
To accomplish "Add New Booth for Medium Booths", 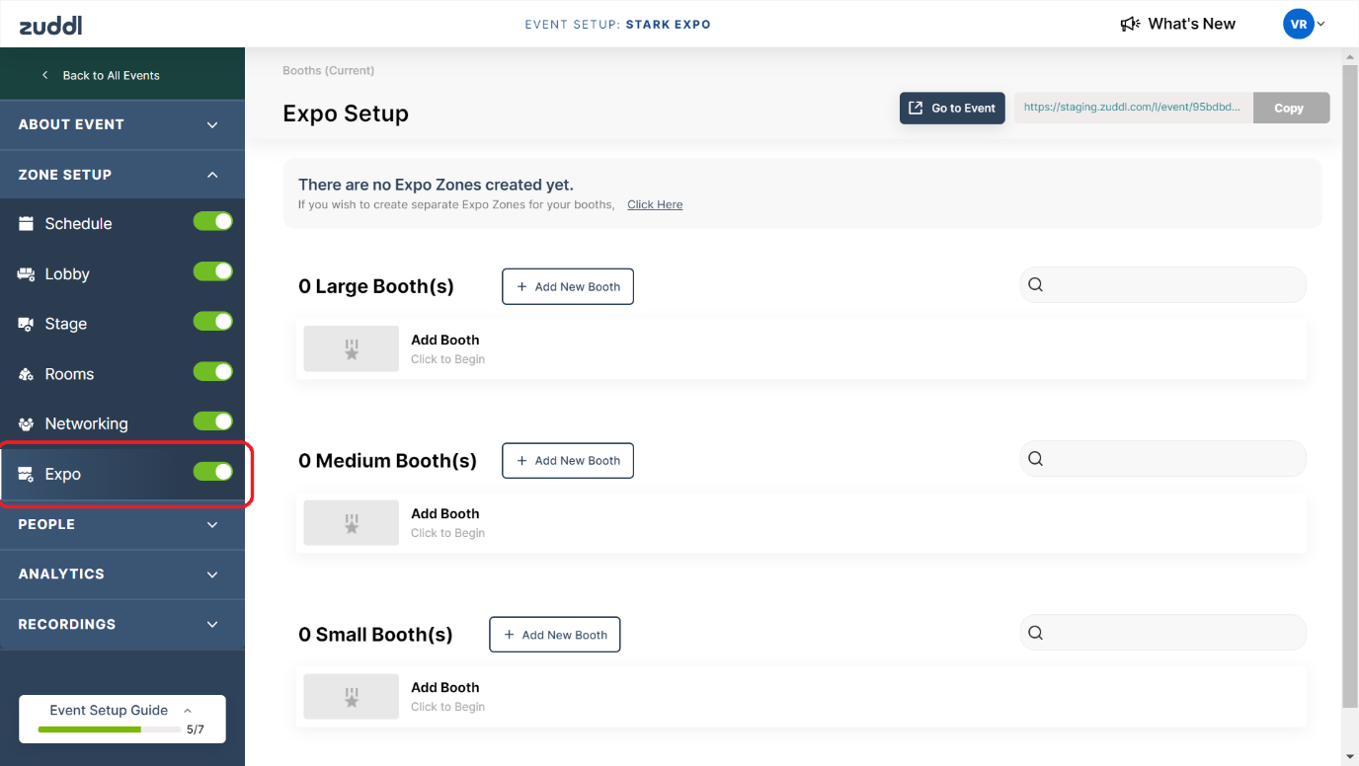I will tap(568, 460).
